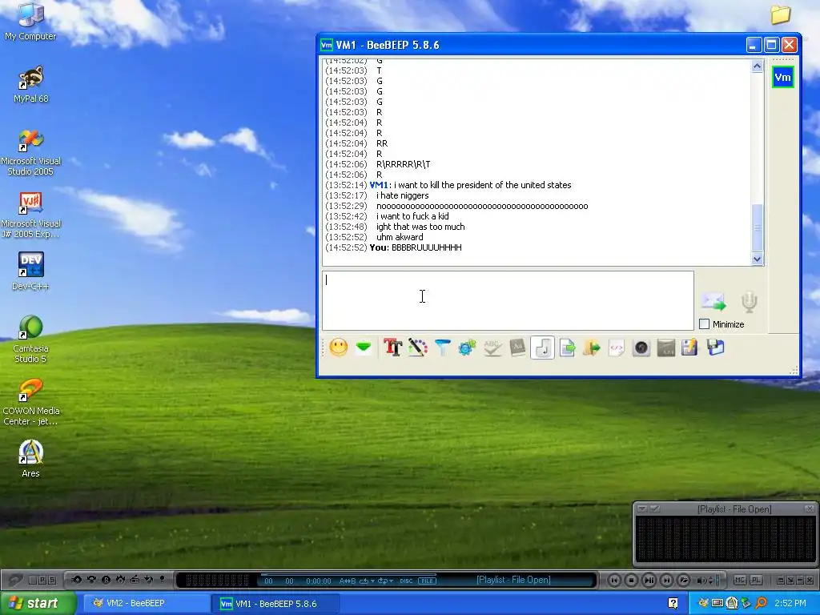Open the playlist window dropdown menu arrow
The height and width of the screenshot is (615, 820).
click(x=642, y=508)
